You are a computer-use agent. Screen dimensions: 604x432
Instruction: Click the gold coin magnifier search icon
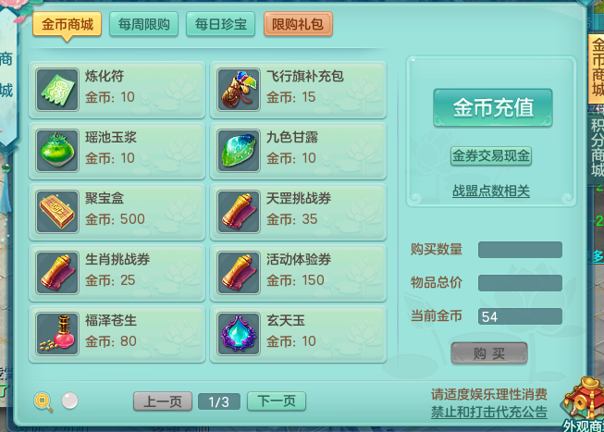click(x=43, y=402)
